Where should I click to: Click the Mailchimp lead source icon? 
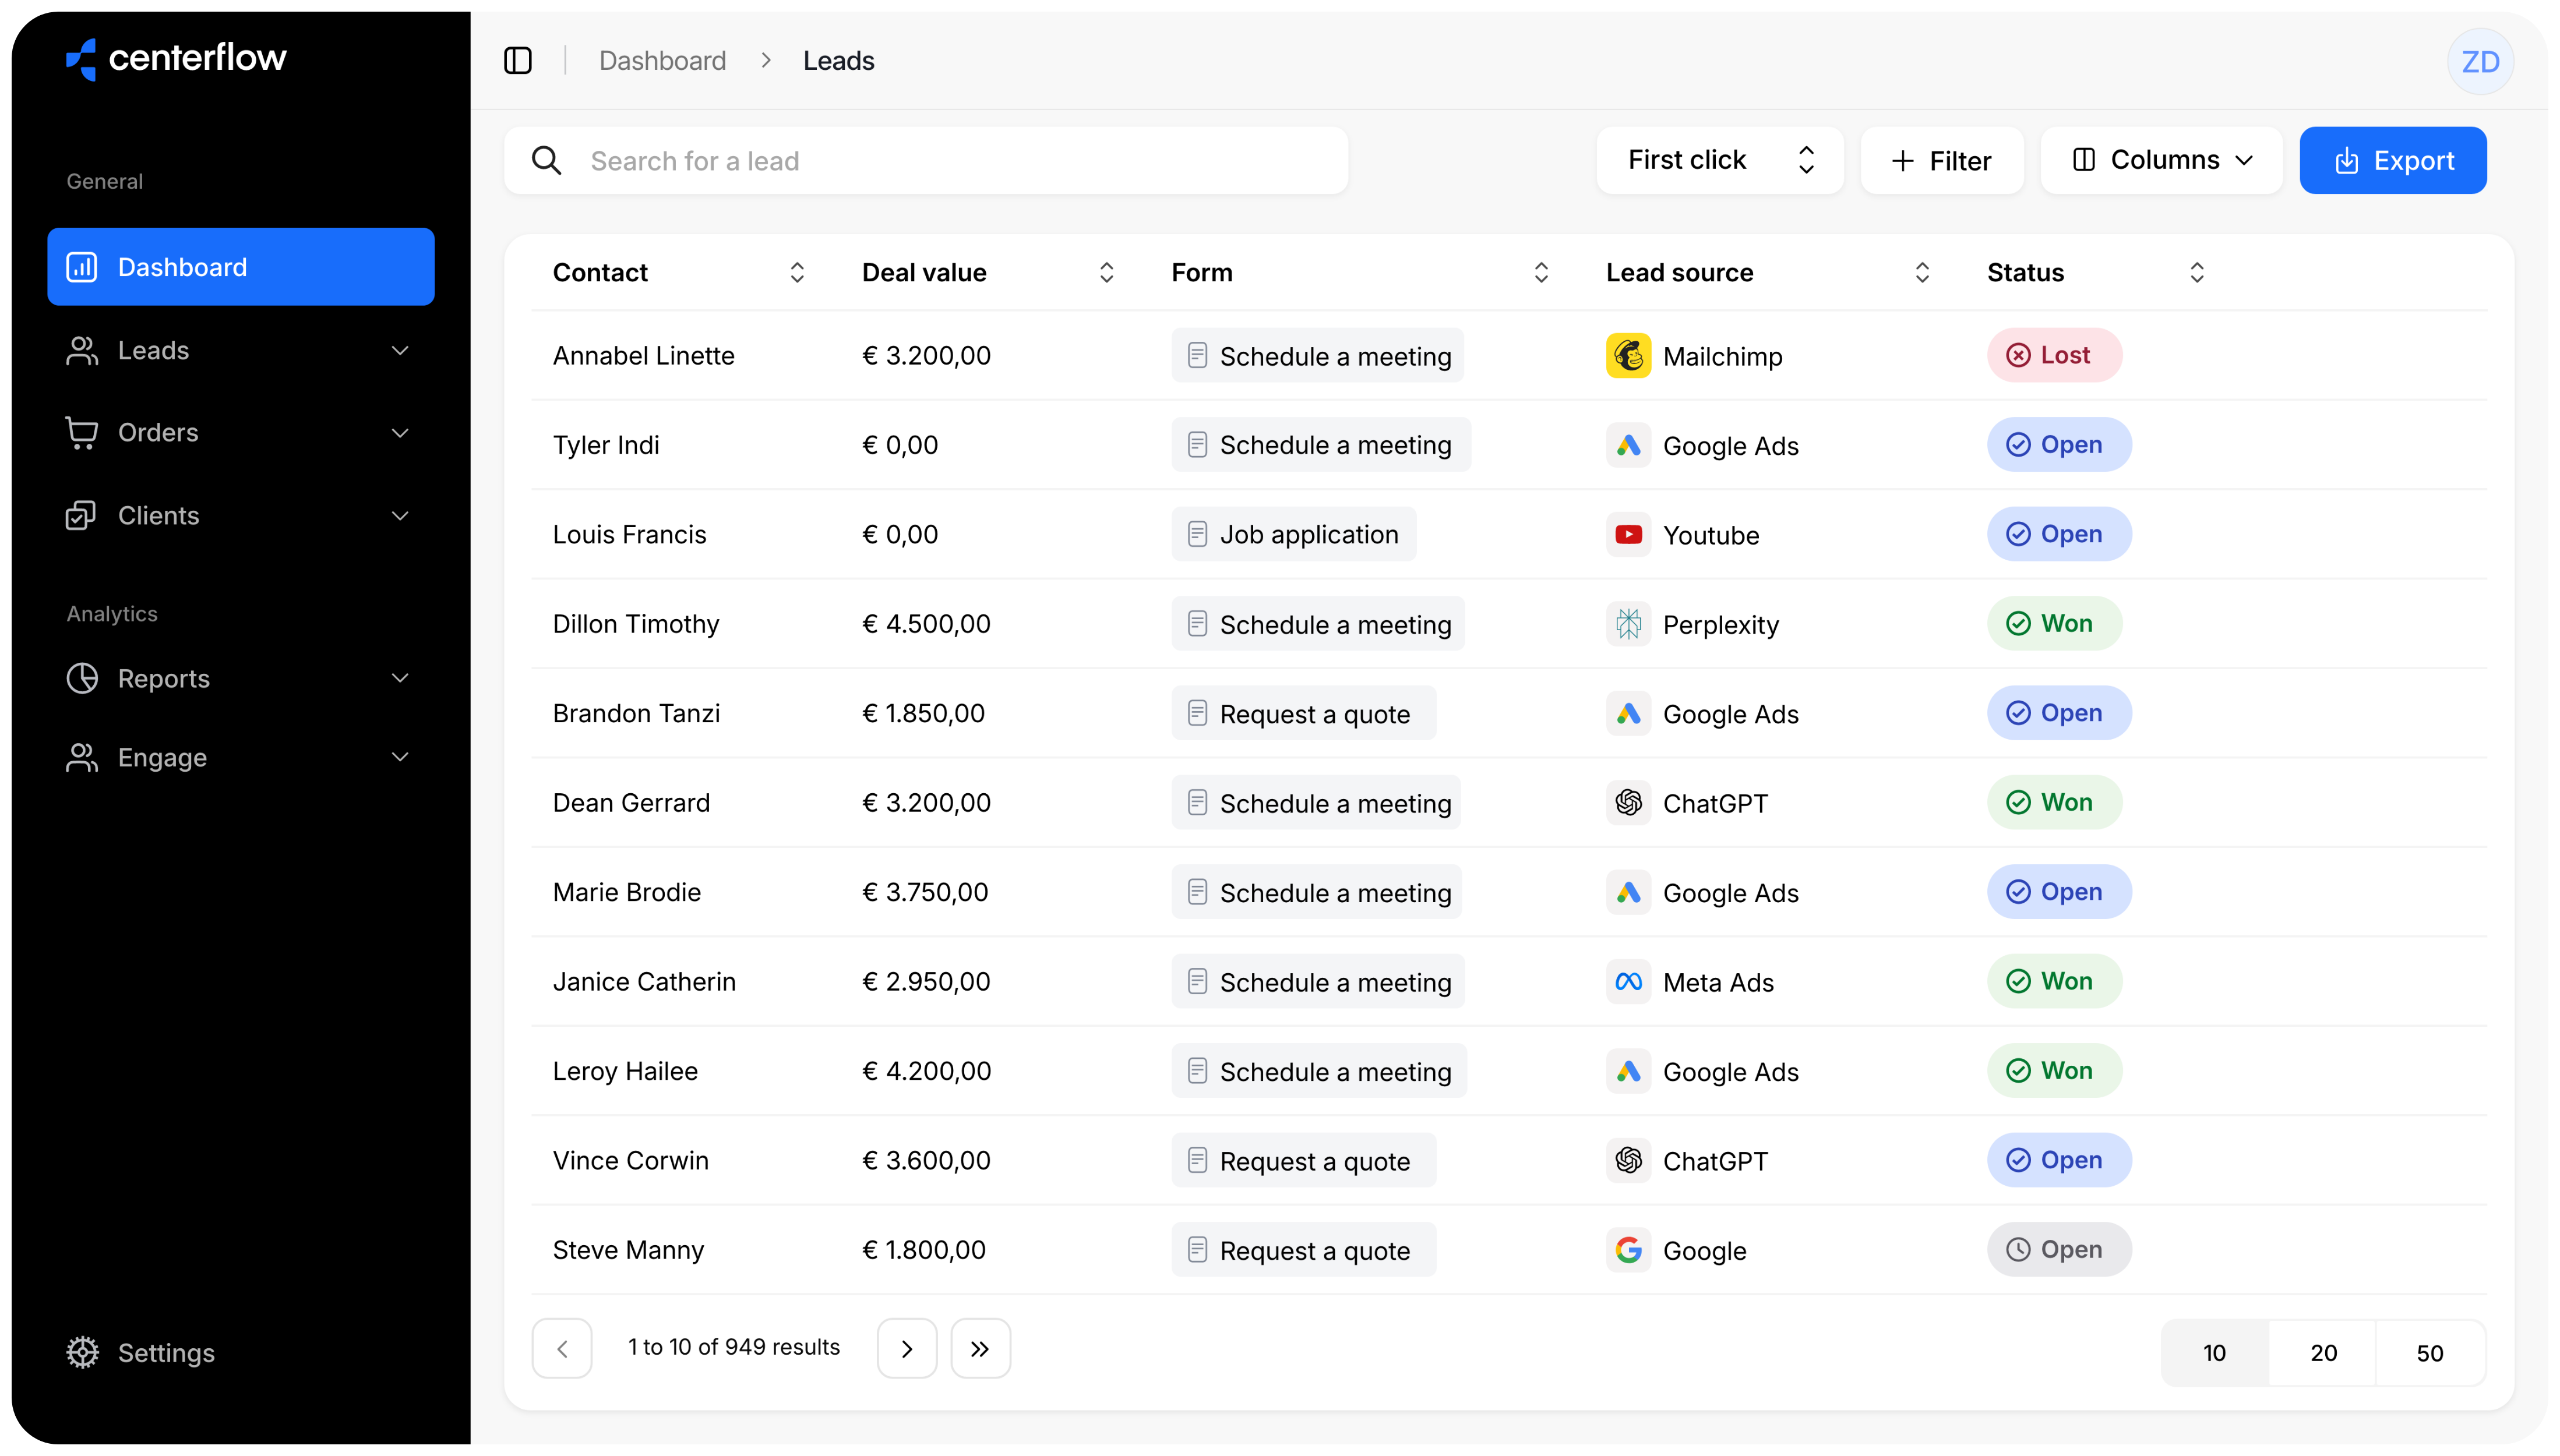tap(1628, 356)
